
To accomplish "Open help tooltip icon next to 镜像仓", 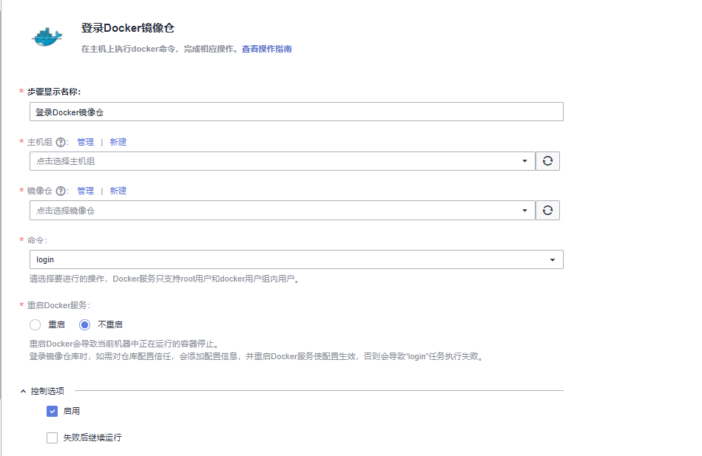I will tap(61, 191).
